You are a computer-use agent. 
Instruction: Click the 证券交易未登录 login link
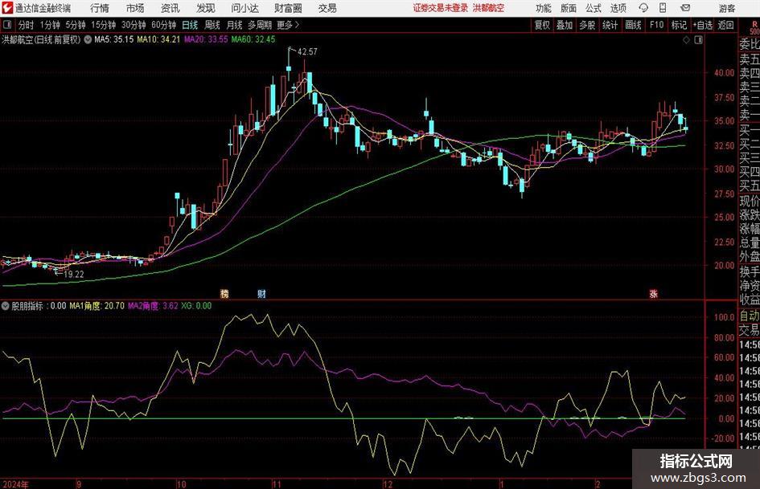pos(441,8)
